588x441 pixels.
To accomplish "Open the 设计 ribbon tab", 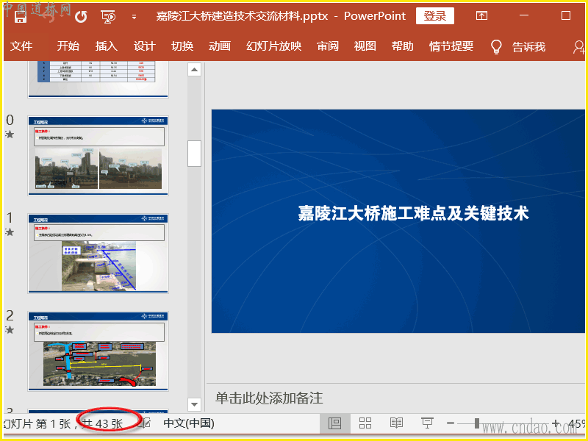I will coord(144,46).
